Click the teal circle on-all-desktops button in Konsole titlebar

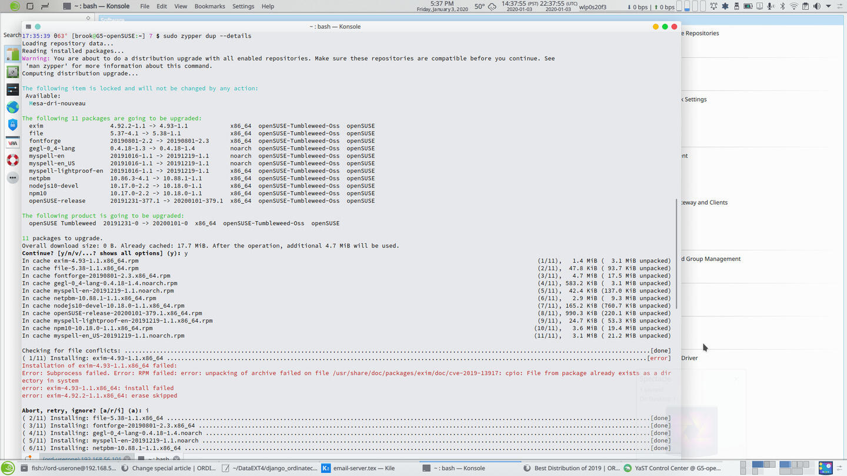(x=38, y=26)
